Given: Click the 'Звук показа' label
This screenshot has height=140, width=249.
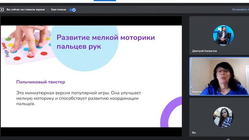Looking at the screenshot, I should click(58, 10).
